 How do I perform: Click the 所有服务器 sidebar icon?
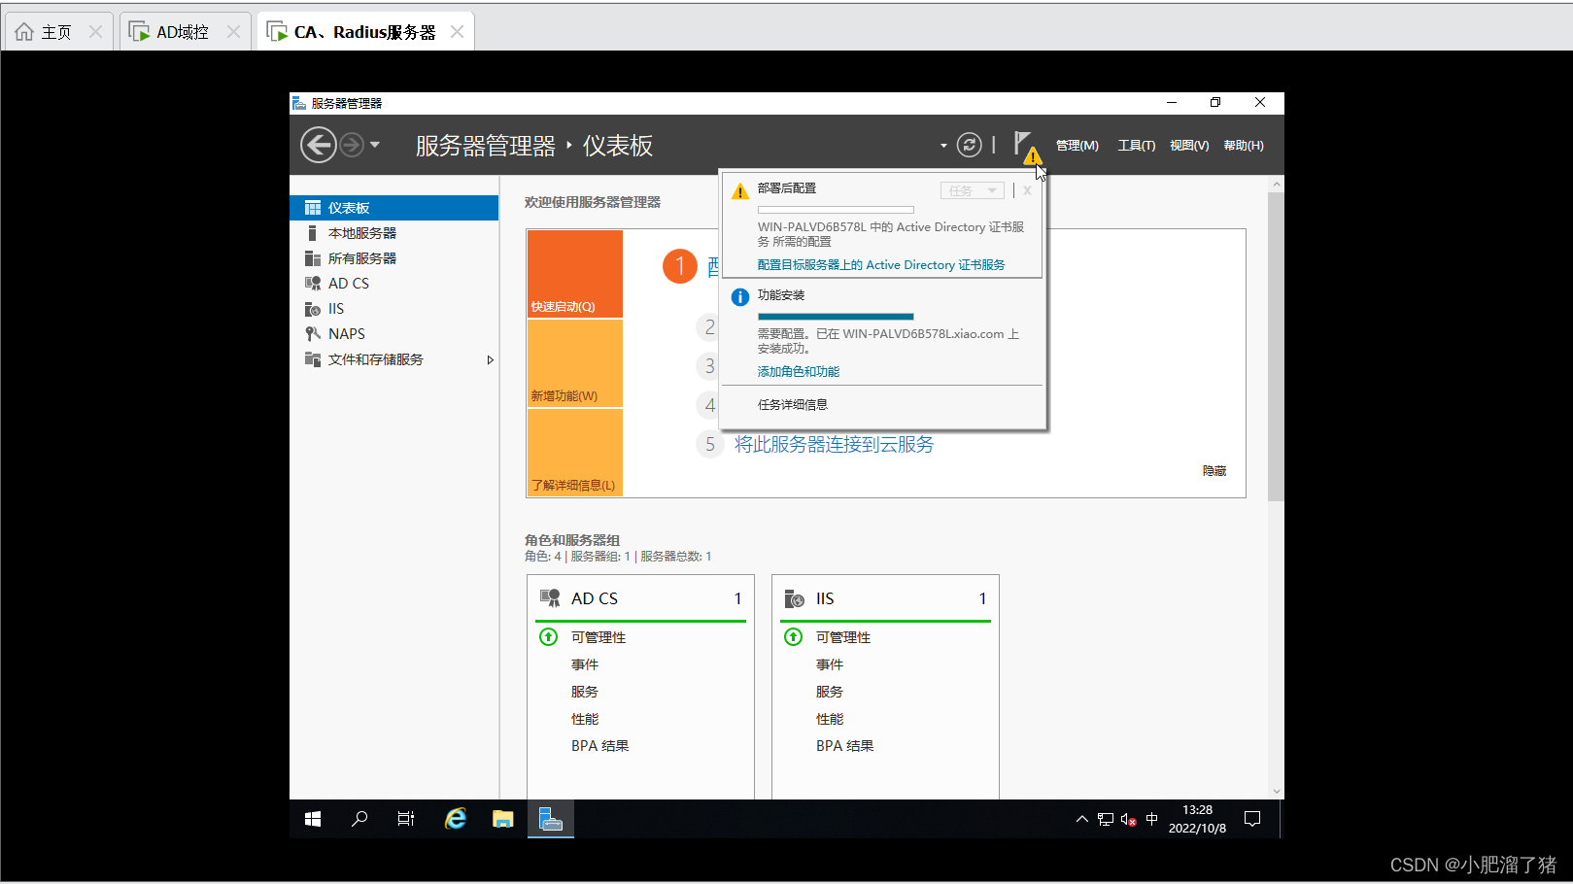[313, 258]
